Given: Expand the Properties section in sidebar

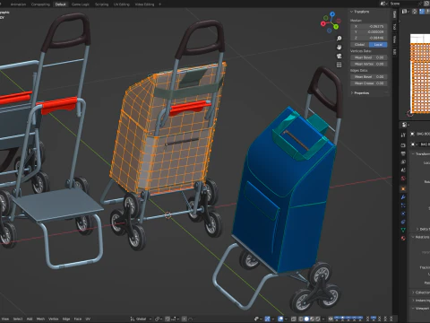Looking at the screenshot, I should coord(360,93).
